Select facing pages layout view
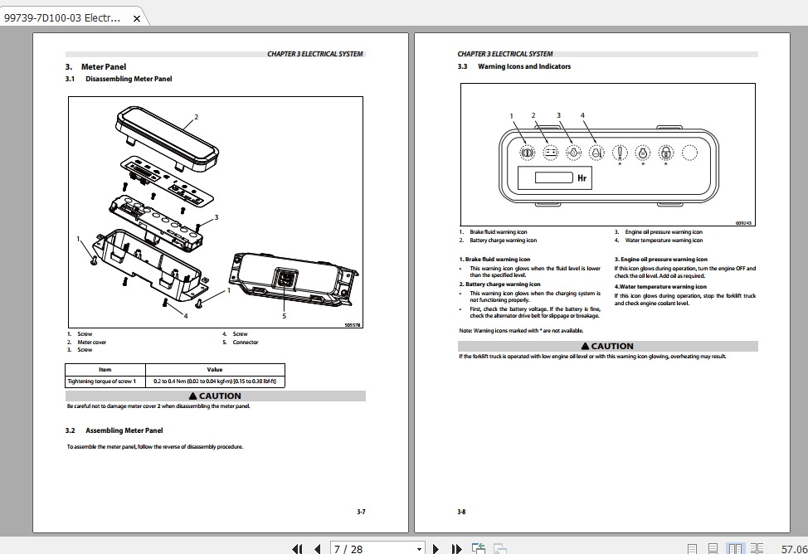Viewport: 808px width, 554px height. coord(736,548)
